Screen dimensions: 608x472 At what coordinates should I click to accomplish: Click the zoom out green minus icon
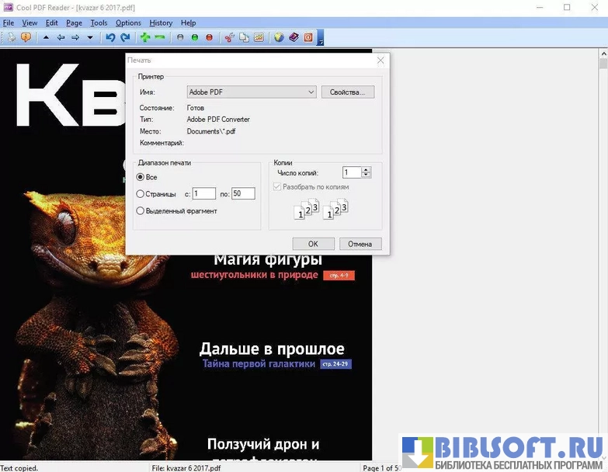point(160,37)
